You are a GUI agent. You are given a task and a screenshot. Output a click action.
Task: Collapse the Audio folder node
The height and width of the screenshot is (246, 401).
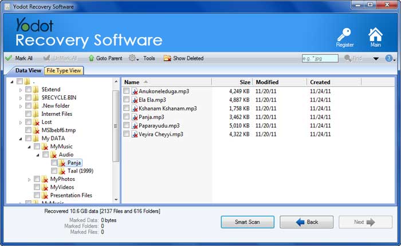(x=38, y=155)
